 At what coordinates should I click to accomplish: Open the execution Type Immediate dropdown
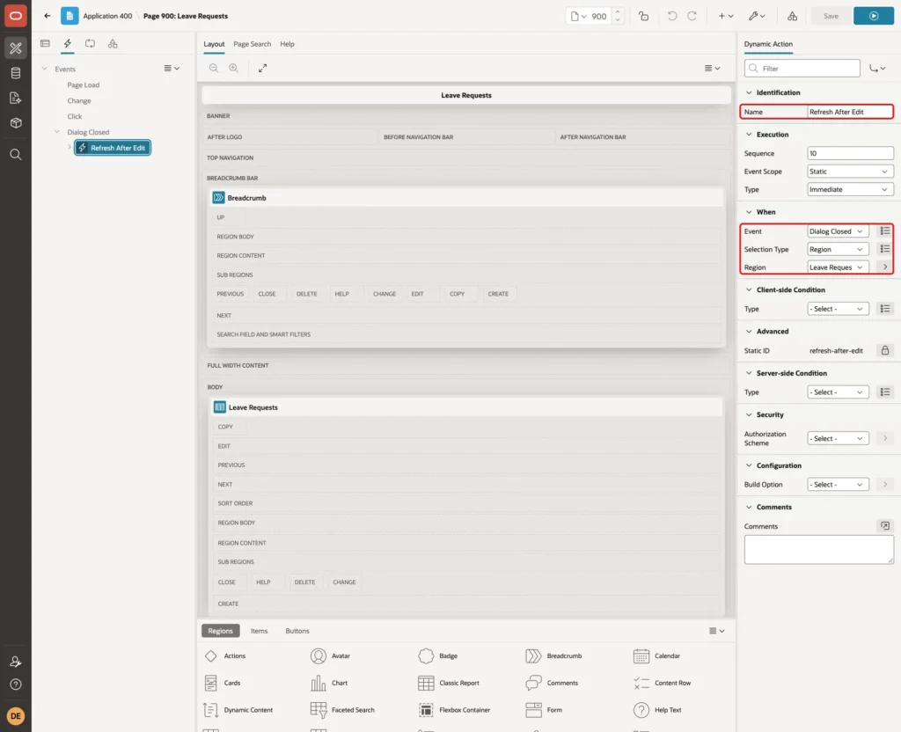pos(850,190)
